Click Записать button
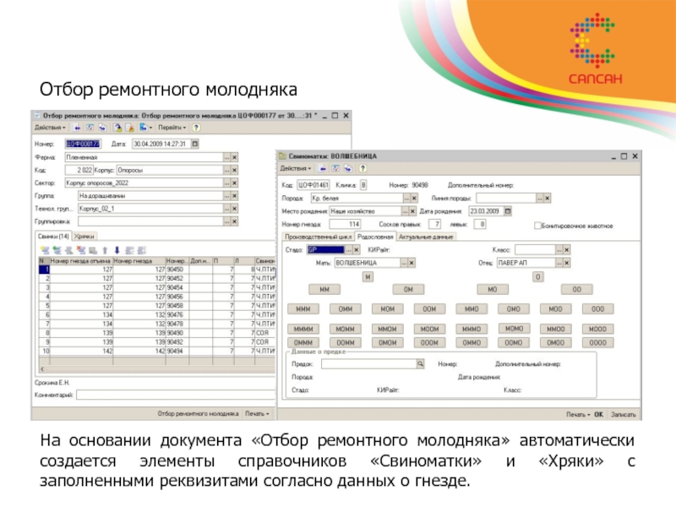The width and height of the screenshot is (676, 507). click(x=623, y=415)
